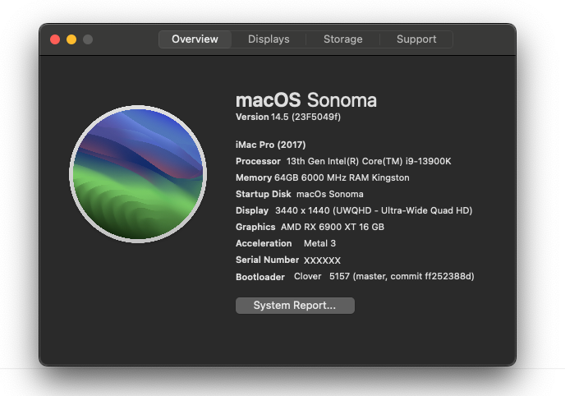Click the version 14.5 build text
This screenshot has height=396, width=565.
click(288, 117)
